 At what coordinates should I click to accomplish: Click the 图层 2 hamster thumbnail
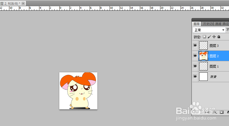click(x=203, y=56)
